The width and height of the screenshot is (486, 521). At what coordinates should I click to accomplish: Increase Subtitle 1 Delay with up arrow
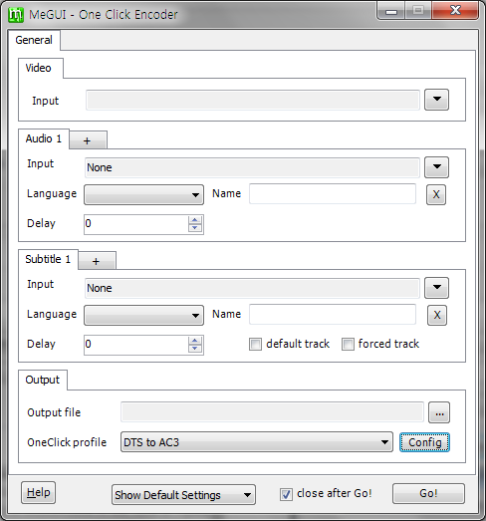pos(195,341)
